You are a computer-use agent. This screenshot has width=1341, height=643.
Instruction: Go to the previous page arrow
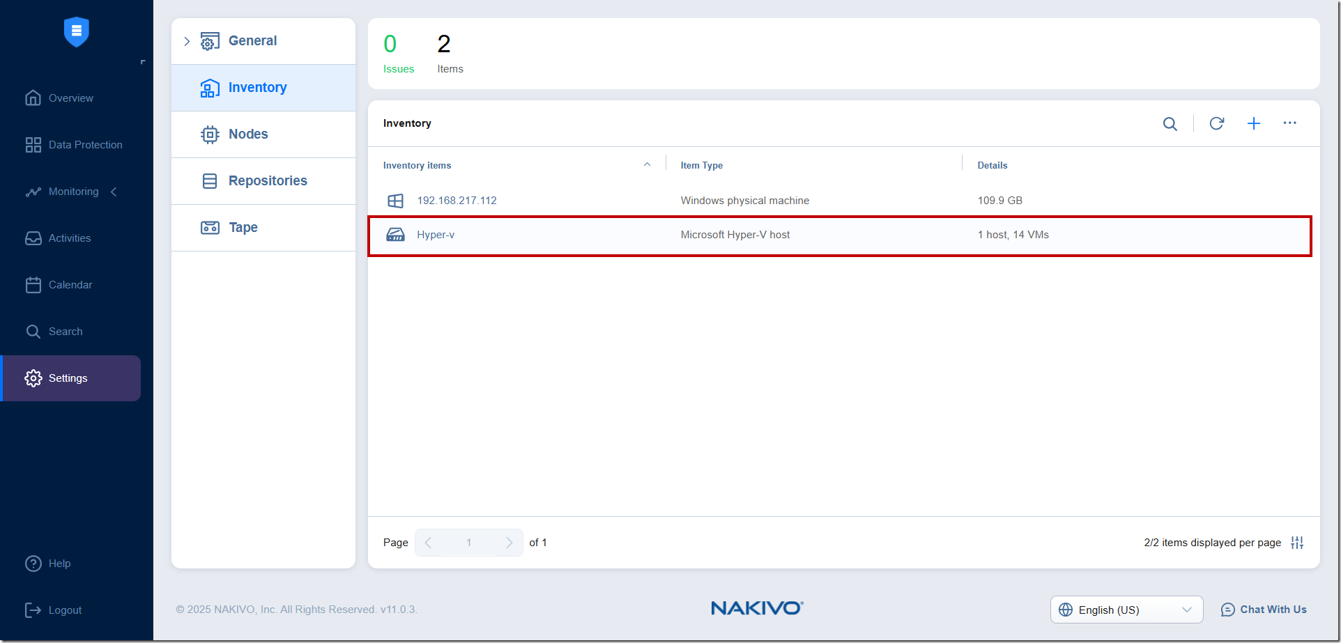click(428, 543)
